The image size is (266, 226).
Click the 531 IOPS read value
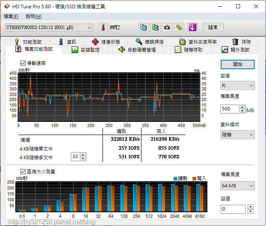[x=129, y=157]
